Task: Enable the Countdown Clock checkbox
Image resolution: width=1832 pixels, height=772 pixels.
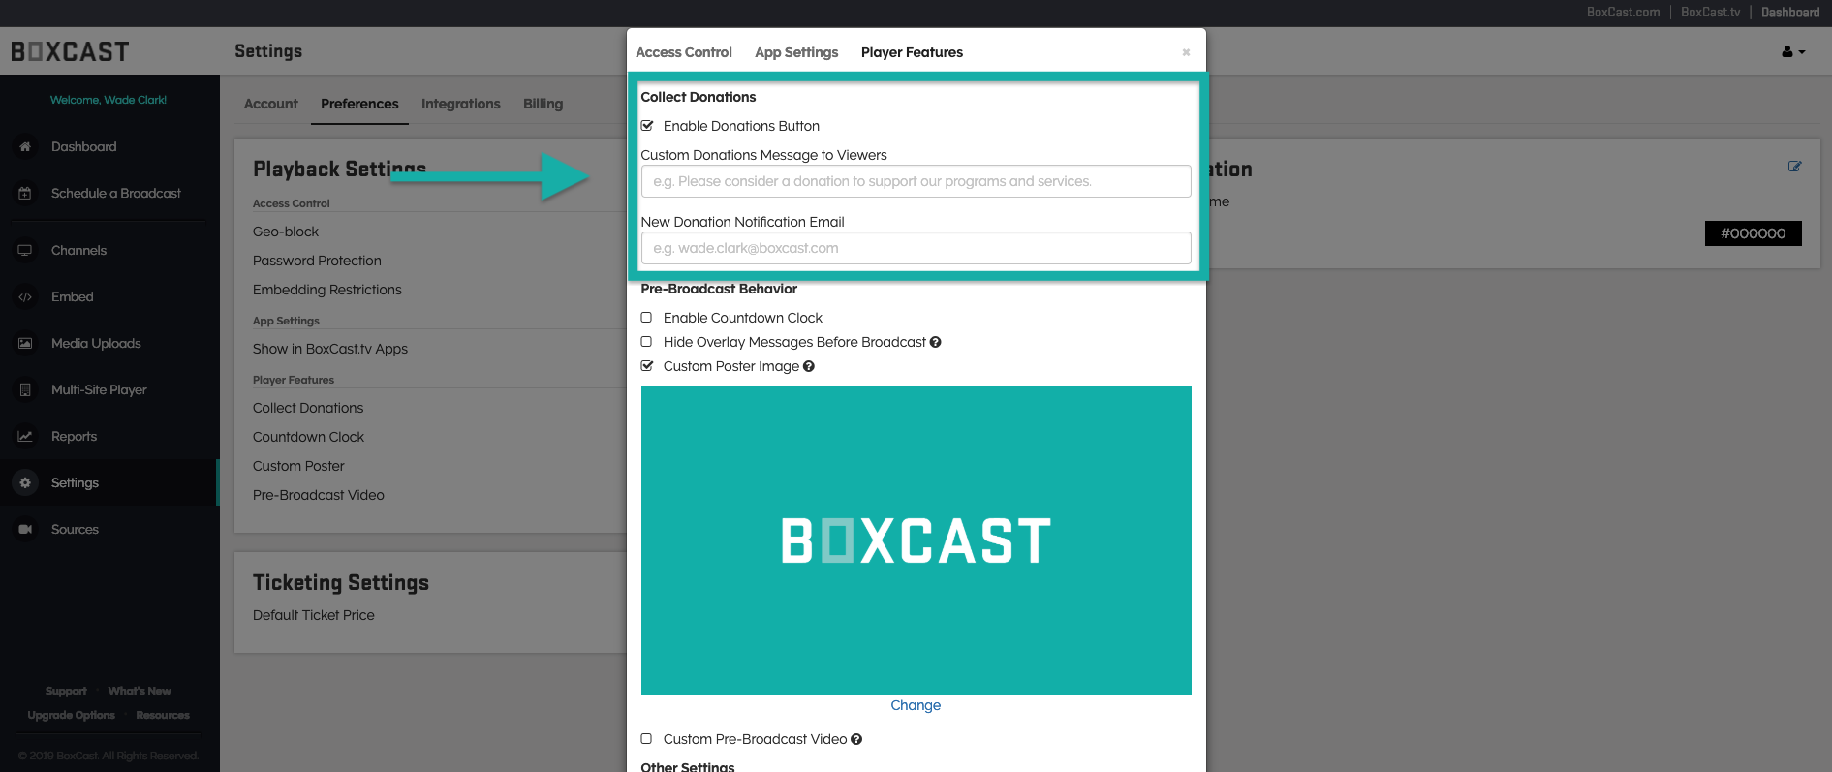Action: pyautogui.click(x=647, y=318)
